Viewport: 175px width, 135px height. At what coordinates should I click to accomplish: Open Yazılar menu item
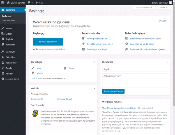(13, 28)
